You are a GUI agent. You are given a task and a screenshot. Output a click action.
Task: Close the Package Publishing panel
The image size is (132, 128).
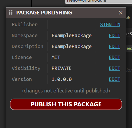pos(121,13)
